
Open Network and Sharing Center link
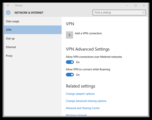[x=83, y=108]
